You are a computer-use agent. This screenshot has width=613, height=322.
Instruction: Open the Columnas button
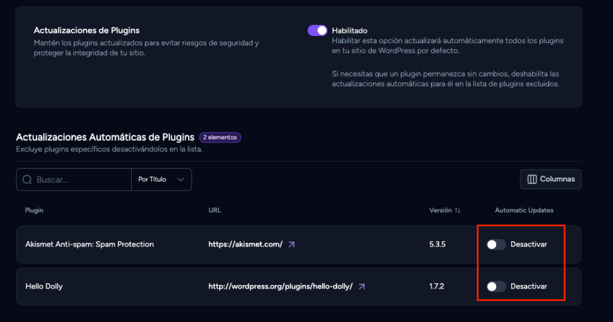551,179
